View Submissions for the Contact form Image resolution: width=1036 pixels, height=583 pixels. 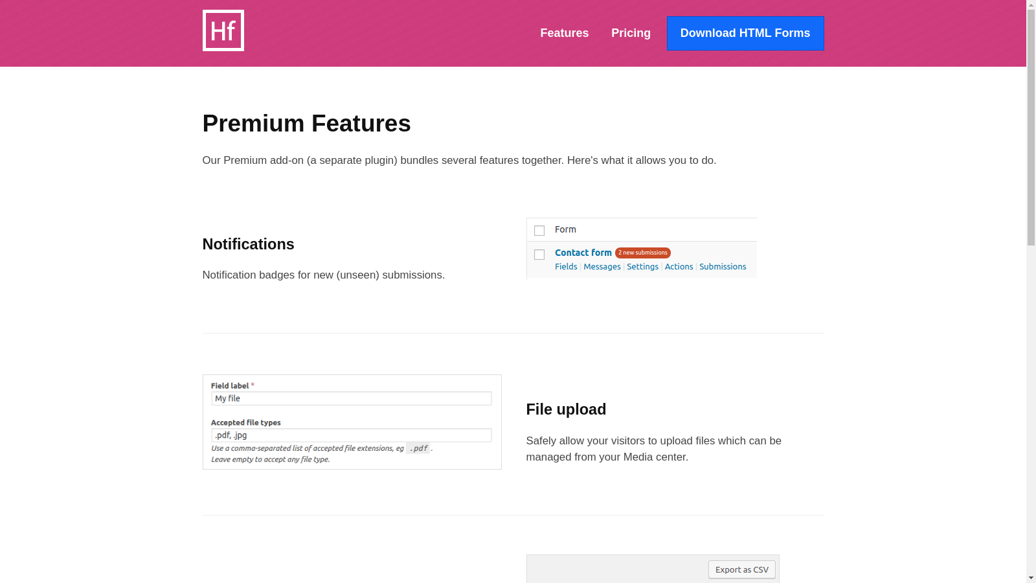[x=723, y=266]
